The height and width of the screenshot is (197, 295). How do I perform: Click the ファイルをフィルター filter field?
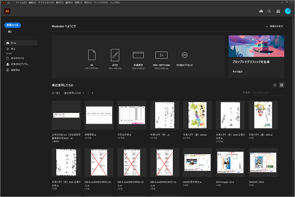coord(268,93)
